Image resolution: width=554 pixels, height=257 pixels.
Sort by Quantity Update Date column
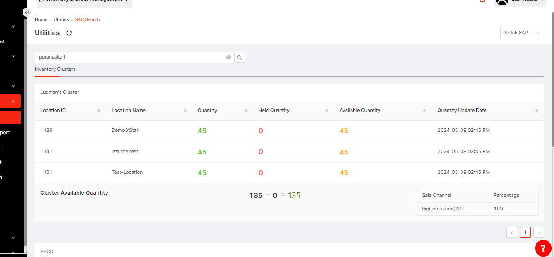[536, 111]
